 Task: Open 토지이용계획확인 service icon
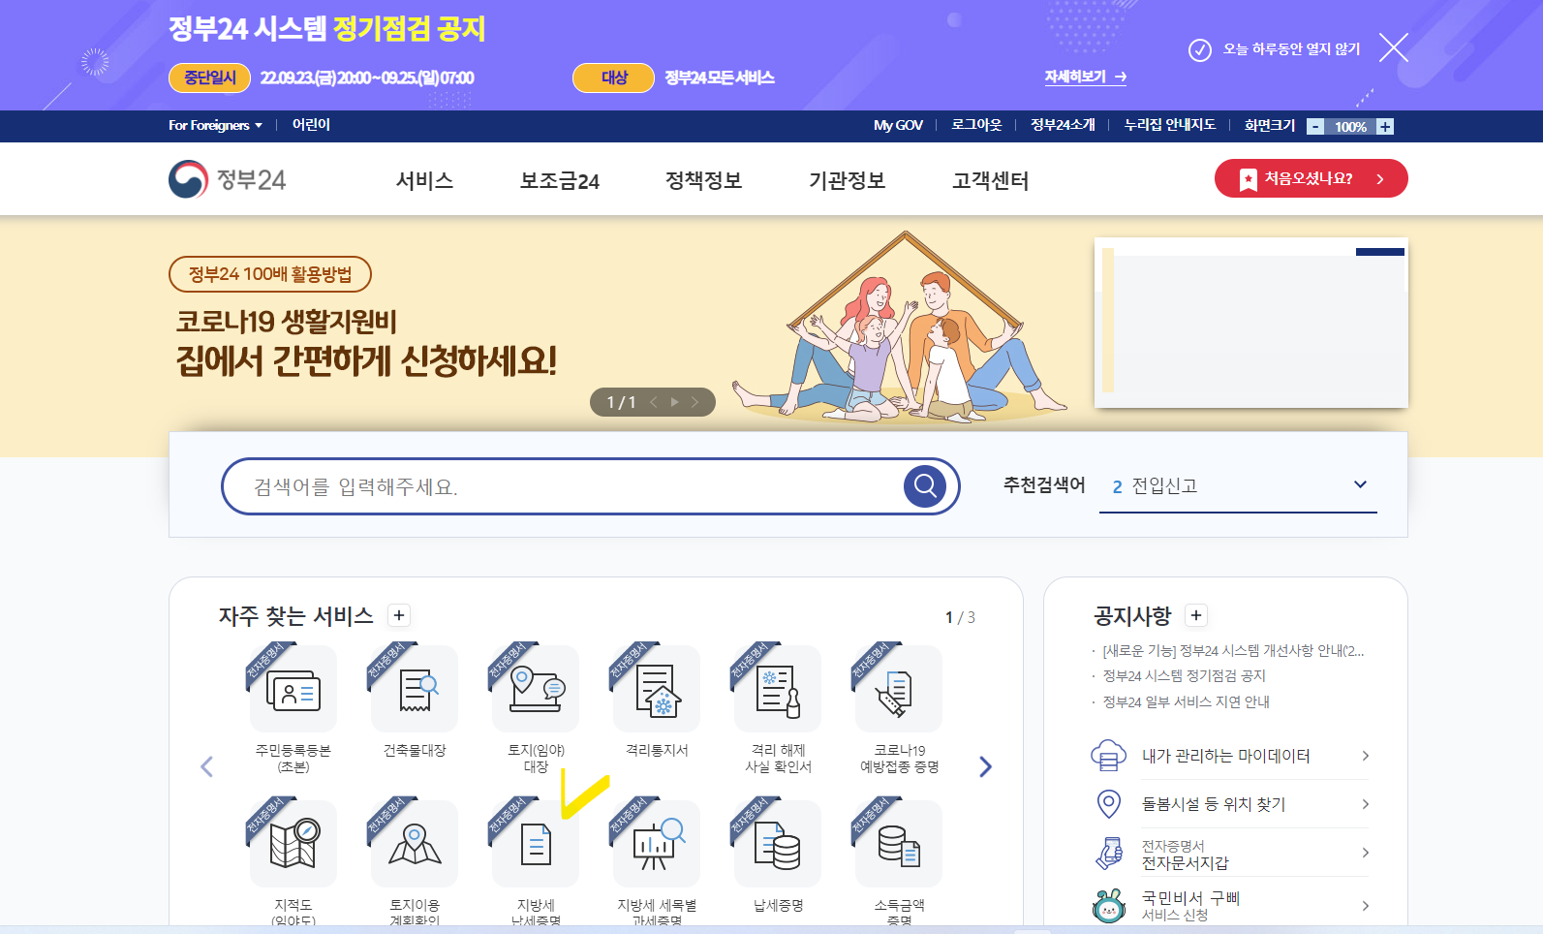tap(415, 844)
